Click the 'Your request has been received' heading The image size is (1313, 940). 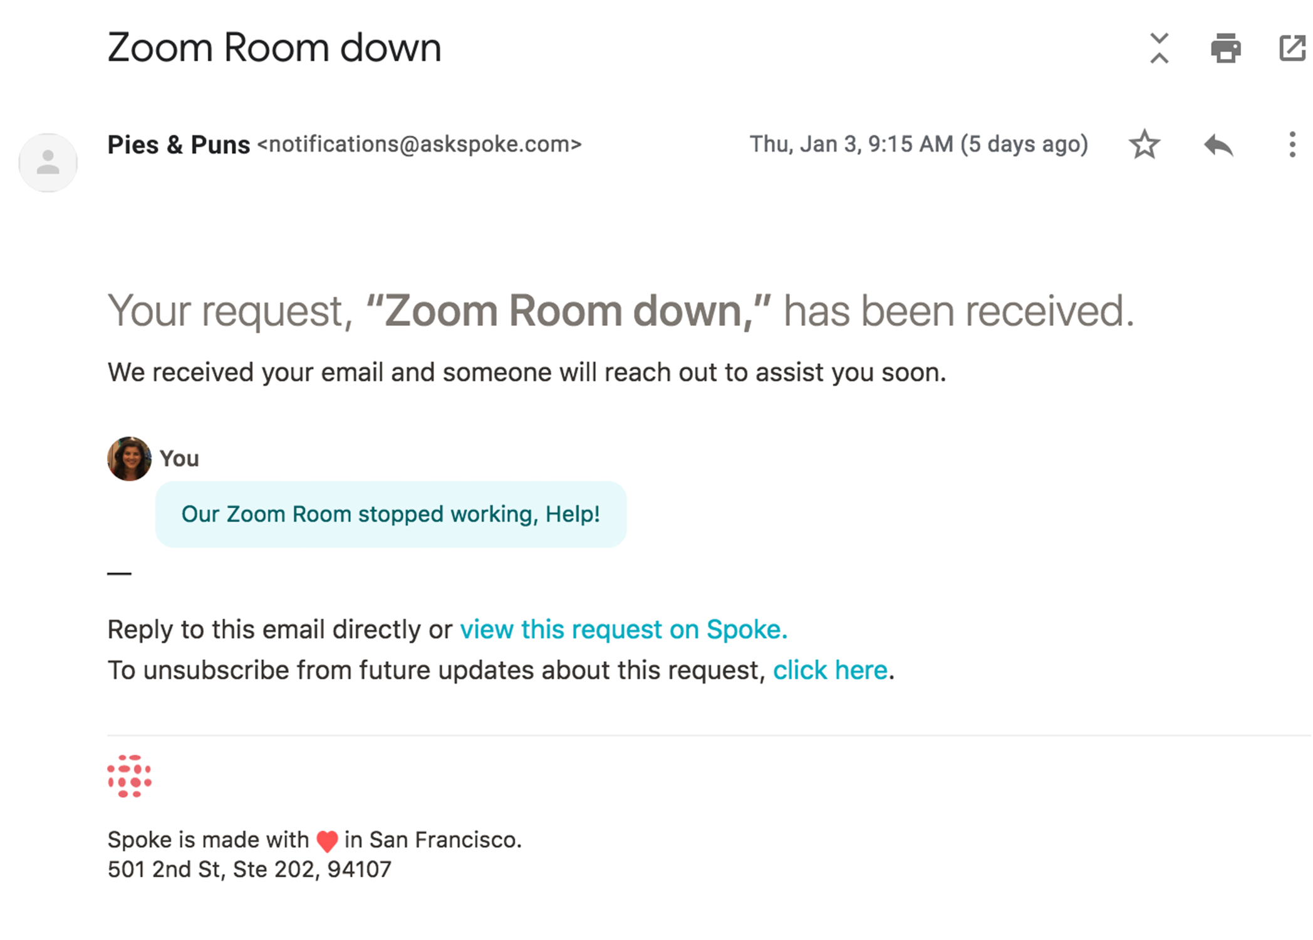pos(621,311)
